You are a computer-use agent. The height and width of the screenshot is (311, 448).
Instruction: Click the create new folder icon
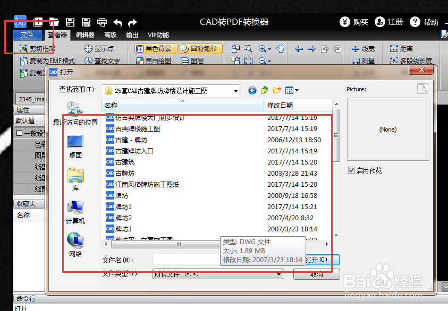[x=277, y=91]
